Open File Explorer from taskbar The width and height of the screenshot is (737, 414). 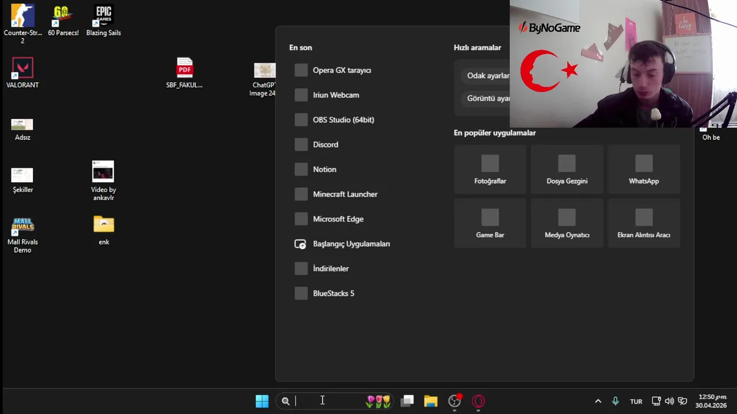click(x=431, y=401)
